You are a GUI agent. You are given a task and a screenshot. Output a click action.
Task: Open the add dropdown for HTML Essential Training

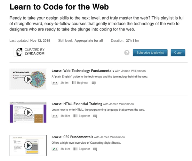pyautogui.click(x=55, y=116)
